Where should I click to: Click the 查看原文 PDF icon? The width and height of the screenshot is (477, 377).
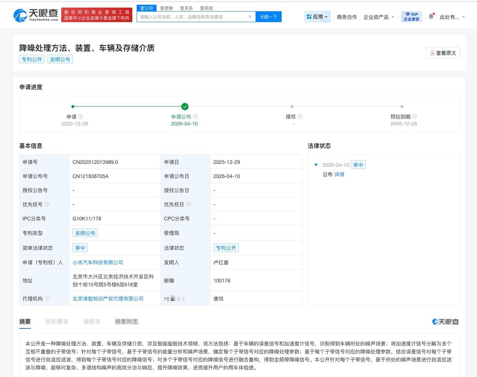tap(432, 53)
